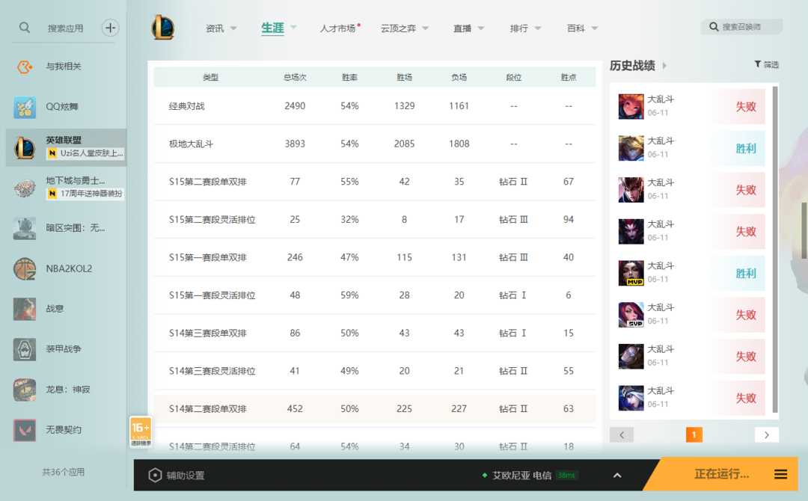Open 无畏契约 game icon
The image size is (808, 501).
(x=25, y=430)
